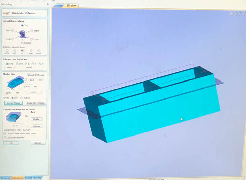This screenshot has width=246, height=180.
Task: Click OK to accept model orientation
Action: pos(11,143)
